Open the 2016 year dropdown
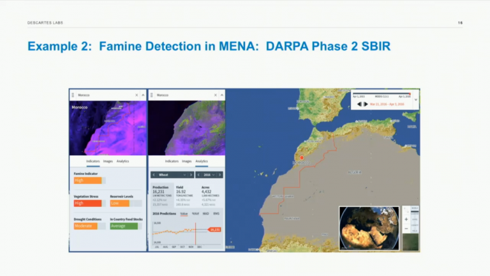490x276 pixels. tap(209, 175)
